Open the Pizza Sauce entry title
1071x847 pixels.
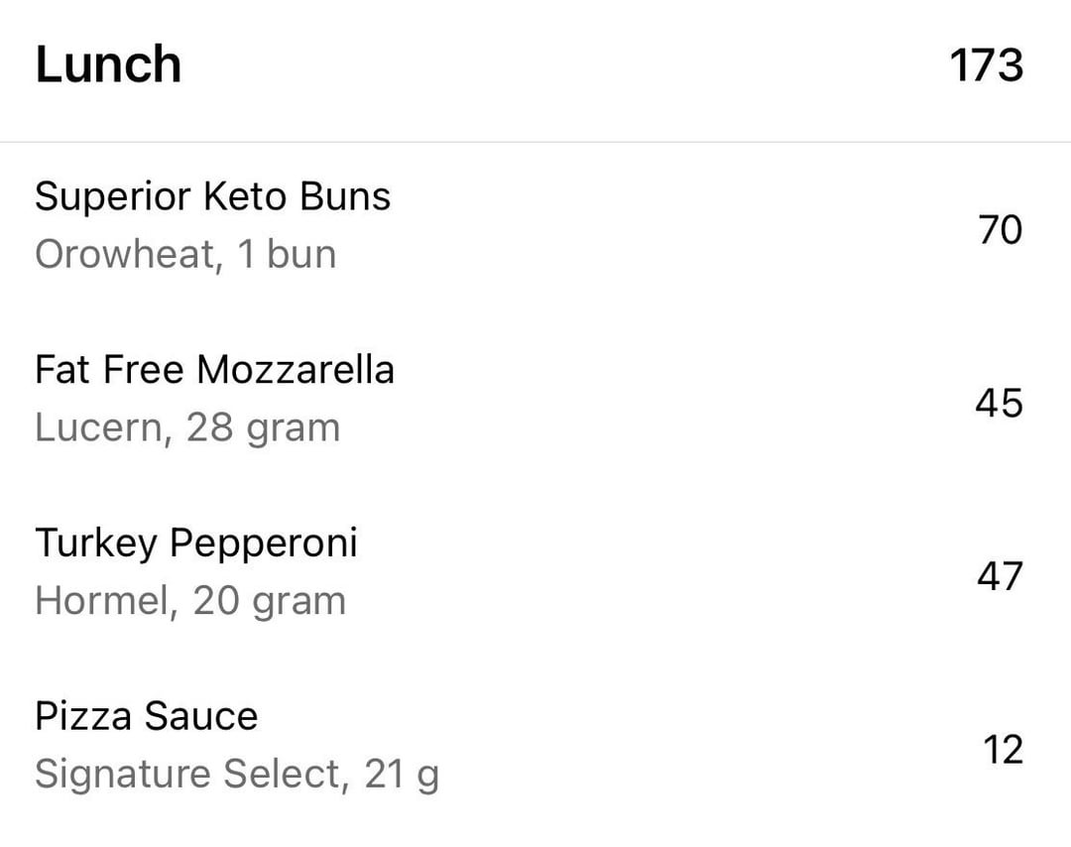coord(146,716)
